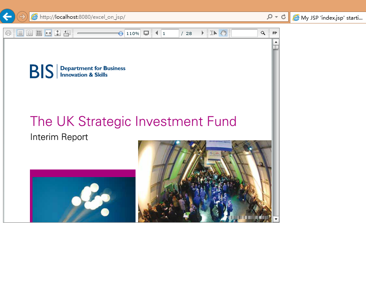Click the zoom slider handle

click(x=121, y=34)
